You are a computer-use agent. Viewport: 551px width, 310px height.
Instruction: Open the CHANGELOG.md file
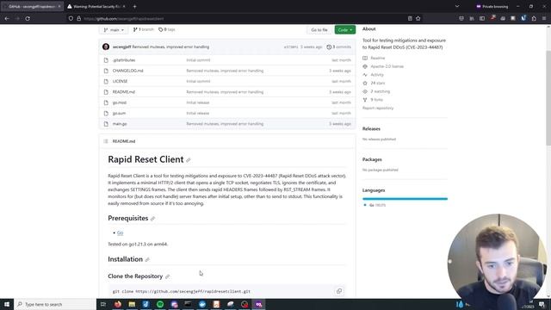point(128,71)
